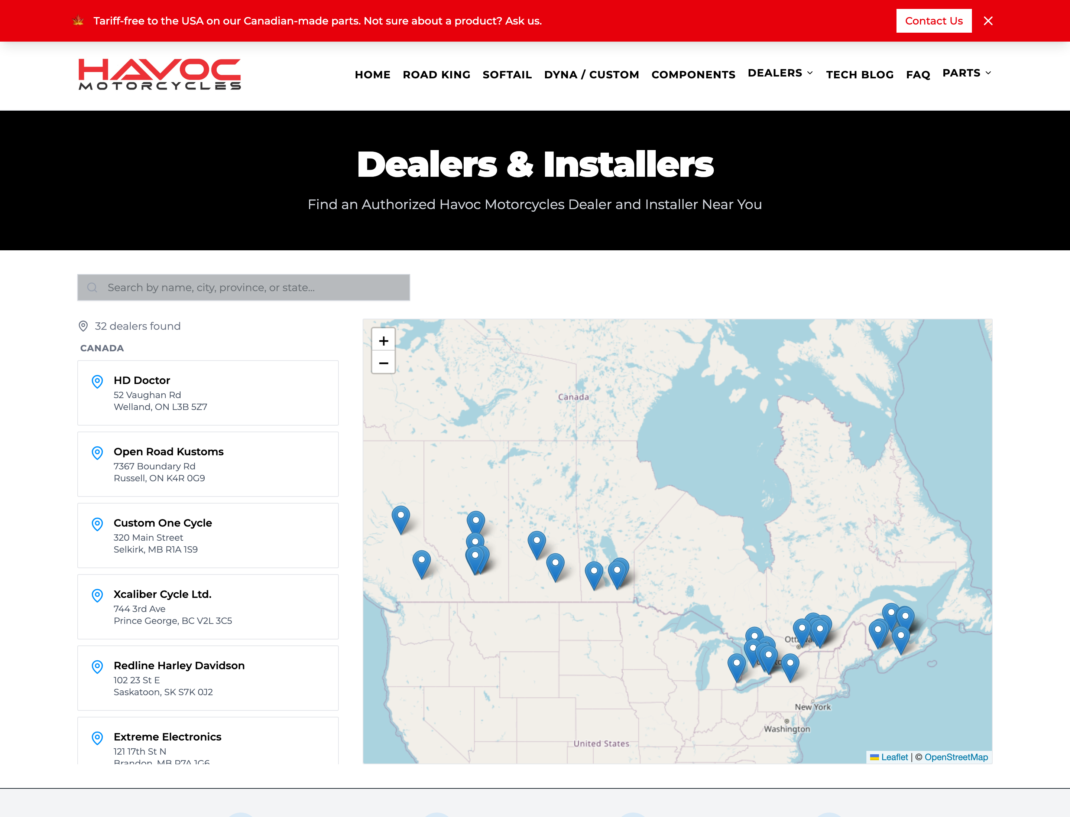This screenshot has width=1070, height=817.
Task: Zoom in on the dealer map
Action: (383, 341)
